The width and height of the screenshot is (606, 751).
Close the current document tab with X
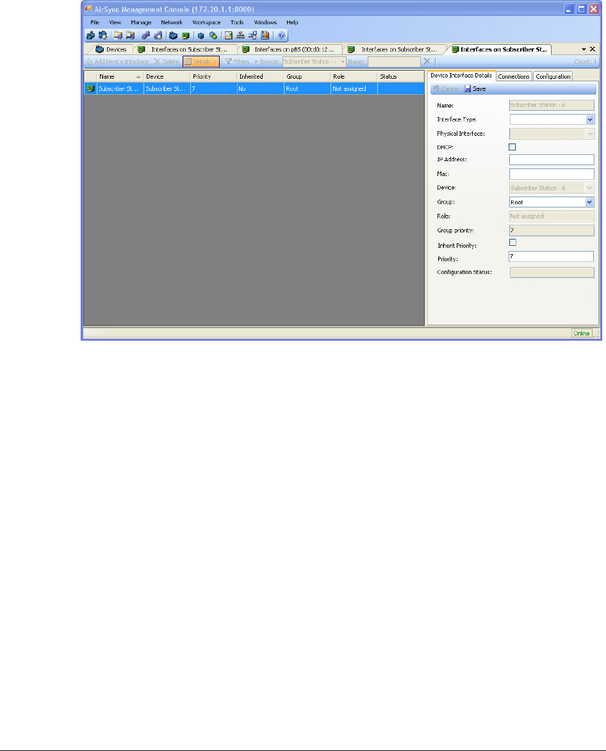[x=593, y=49]
